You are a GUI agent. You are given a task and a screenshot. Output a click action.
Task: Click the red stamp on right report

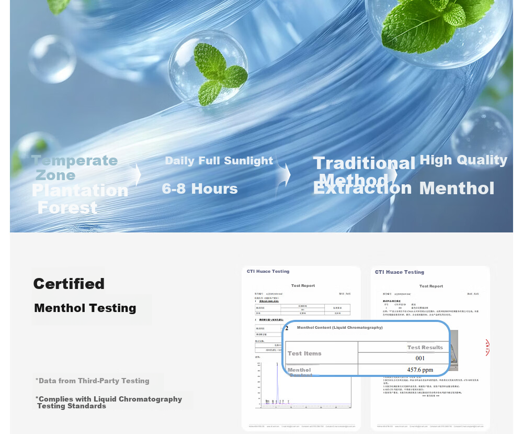point(487,348)
